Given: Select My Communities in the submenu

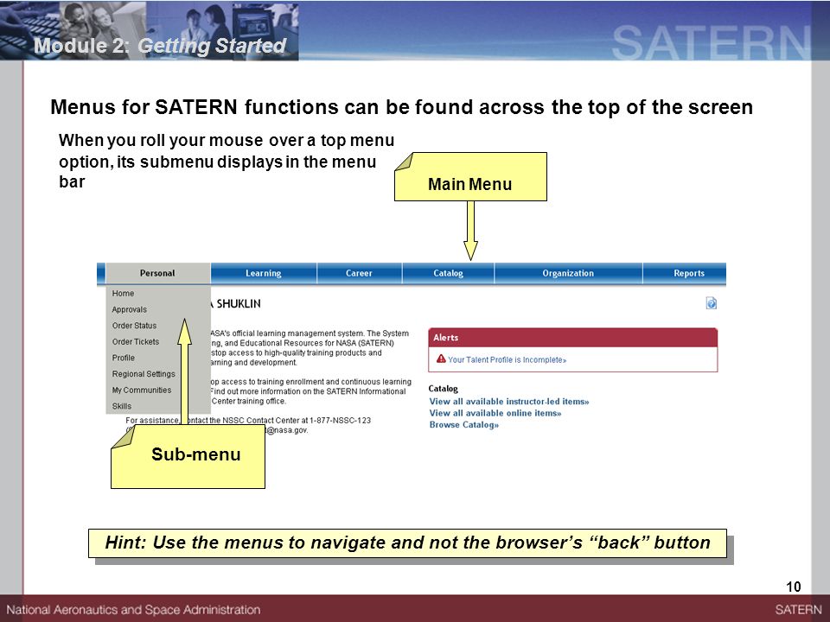Looking at the screenshot, I should click(141, 390).
